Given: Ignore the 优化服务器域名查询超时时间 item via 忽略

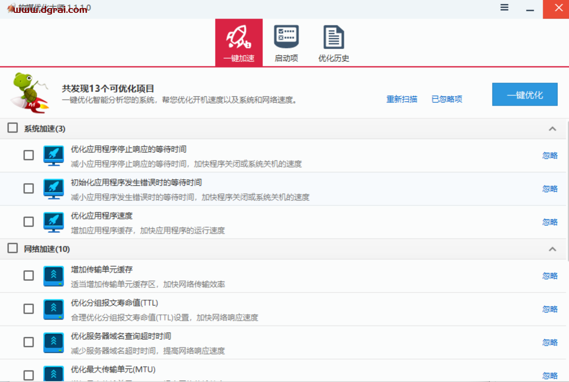Looking at the screenshot, I should tap(550, 342).
